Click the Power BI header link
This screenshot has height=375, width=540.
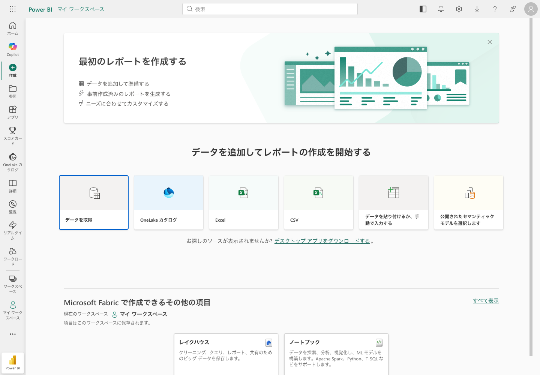coord(40,9)
